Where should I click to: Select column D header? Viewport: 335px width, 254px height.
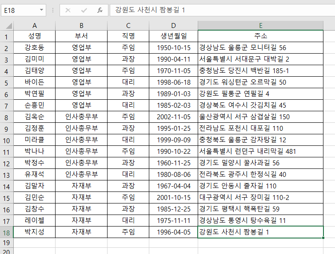(x=173, y=26)
